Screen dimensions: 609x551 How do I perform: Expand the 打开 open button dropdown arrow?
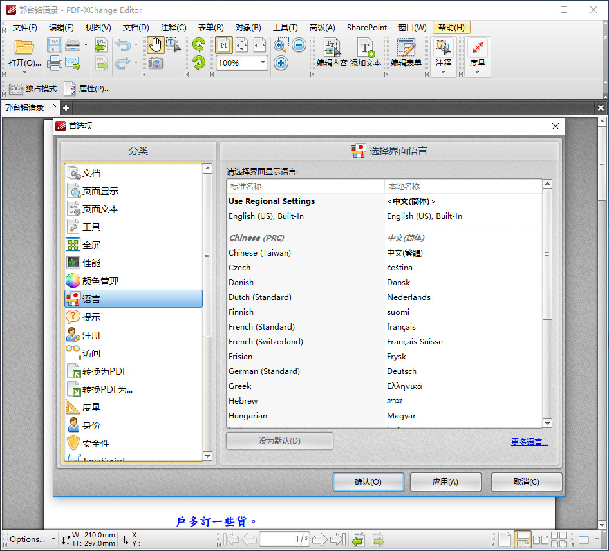pyautogui.click(x=24, y=72)
